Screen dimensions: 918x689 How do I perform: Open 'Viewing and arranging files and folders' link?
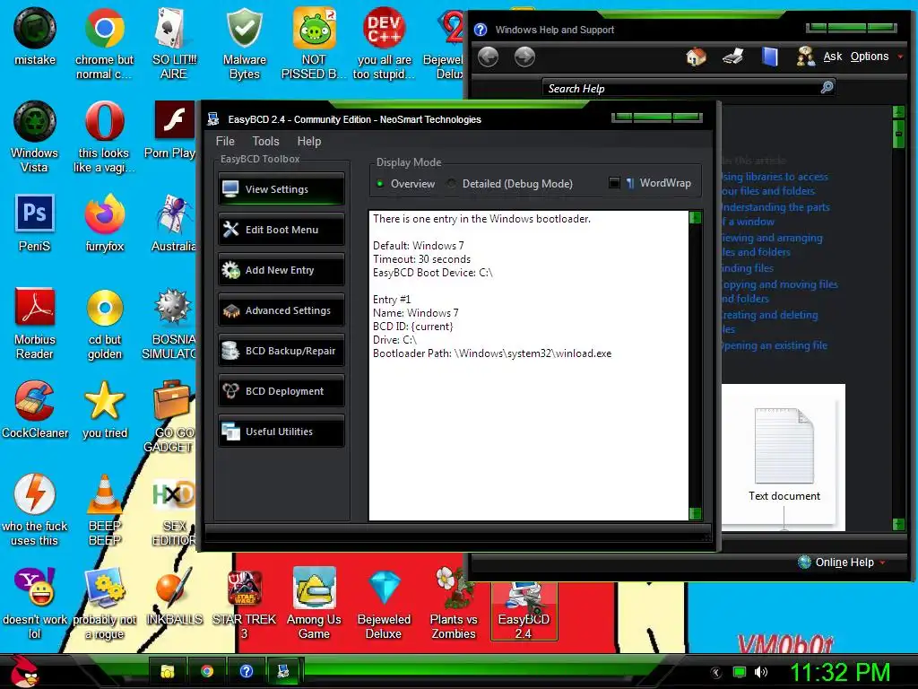click(x=772, y=245)
